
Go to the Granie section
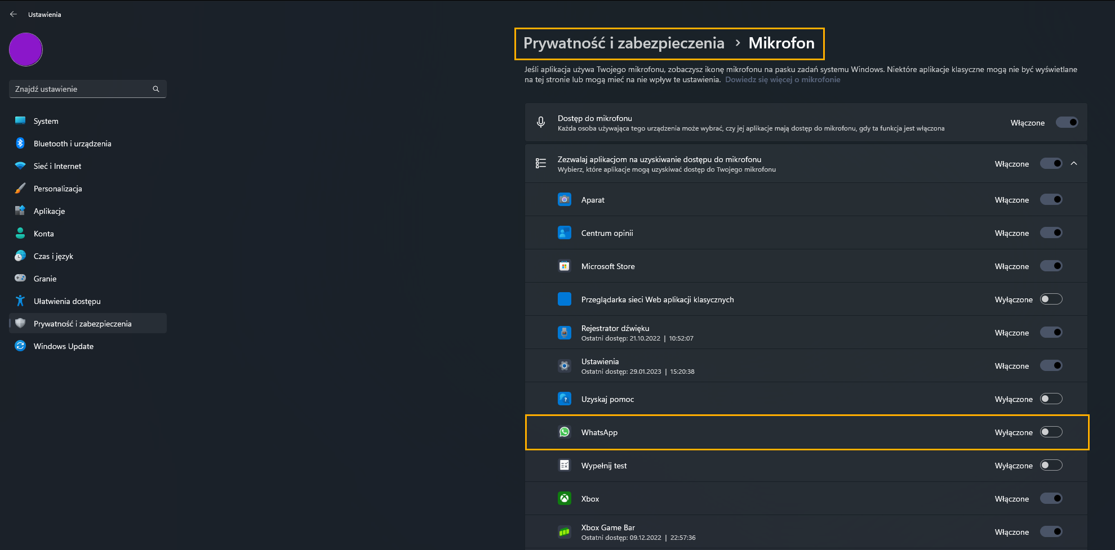pos(88,278)
